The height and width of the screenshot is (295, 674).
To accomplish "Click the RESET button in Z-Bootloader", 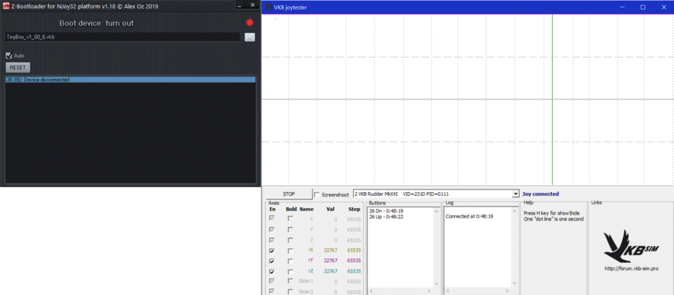I will (x=18, y=67).
